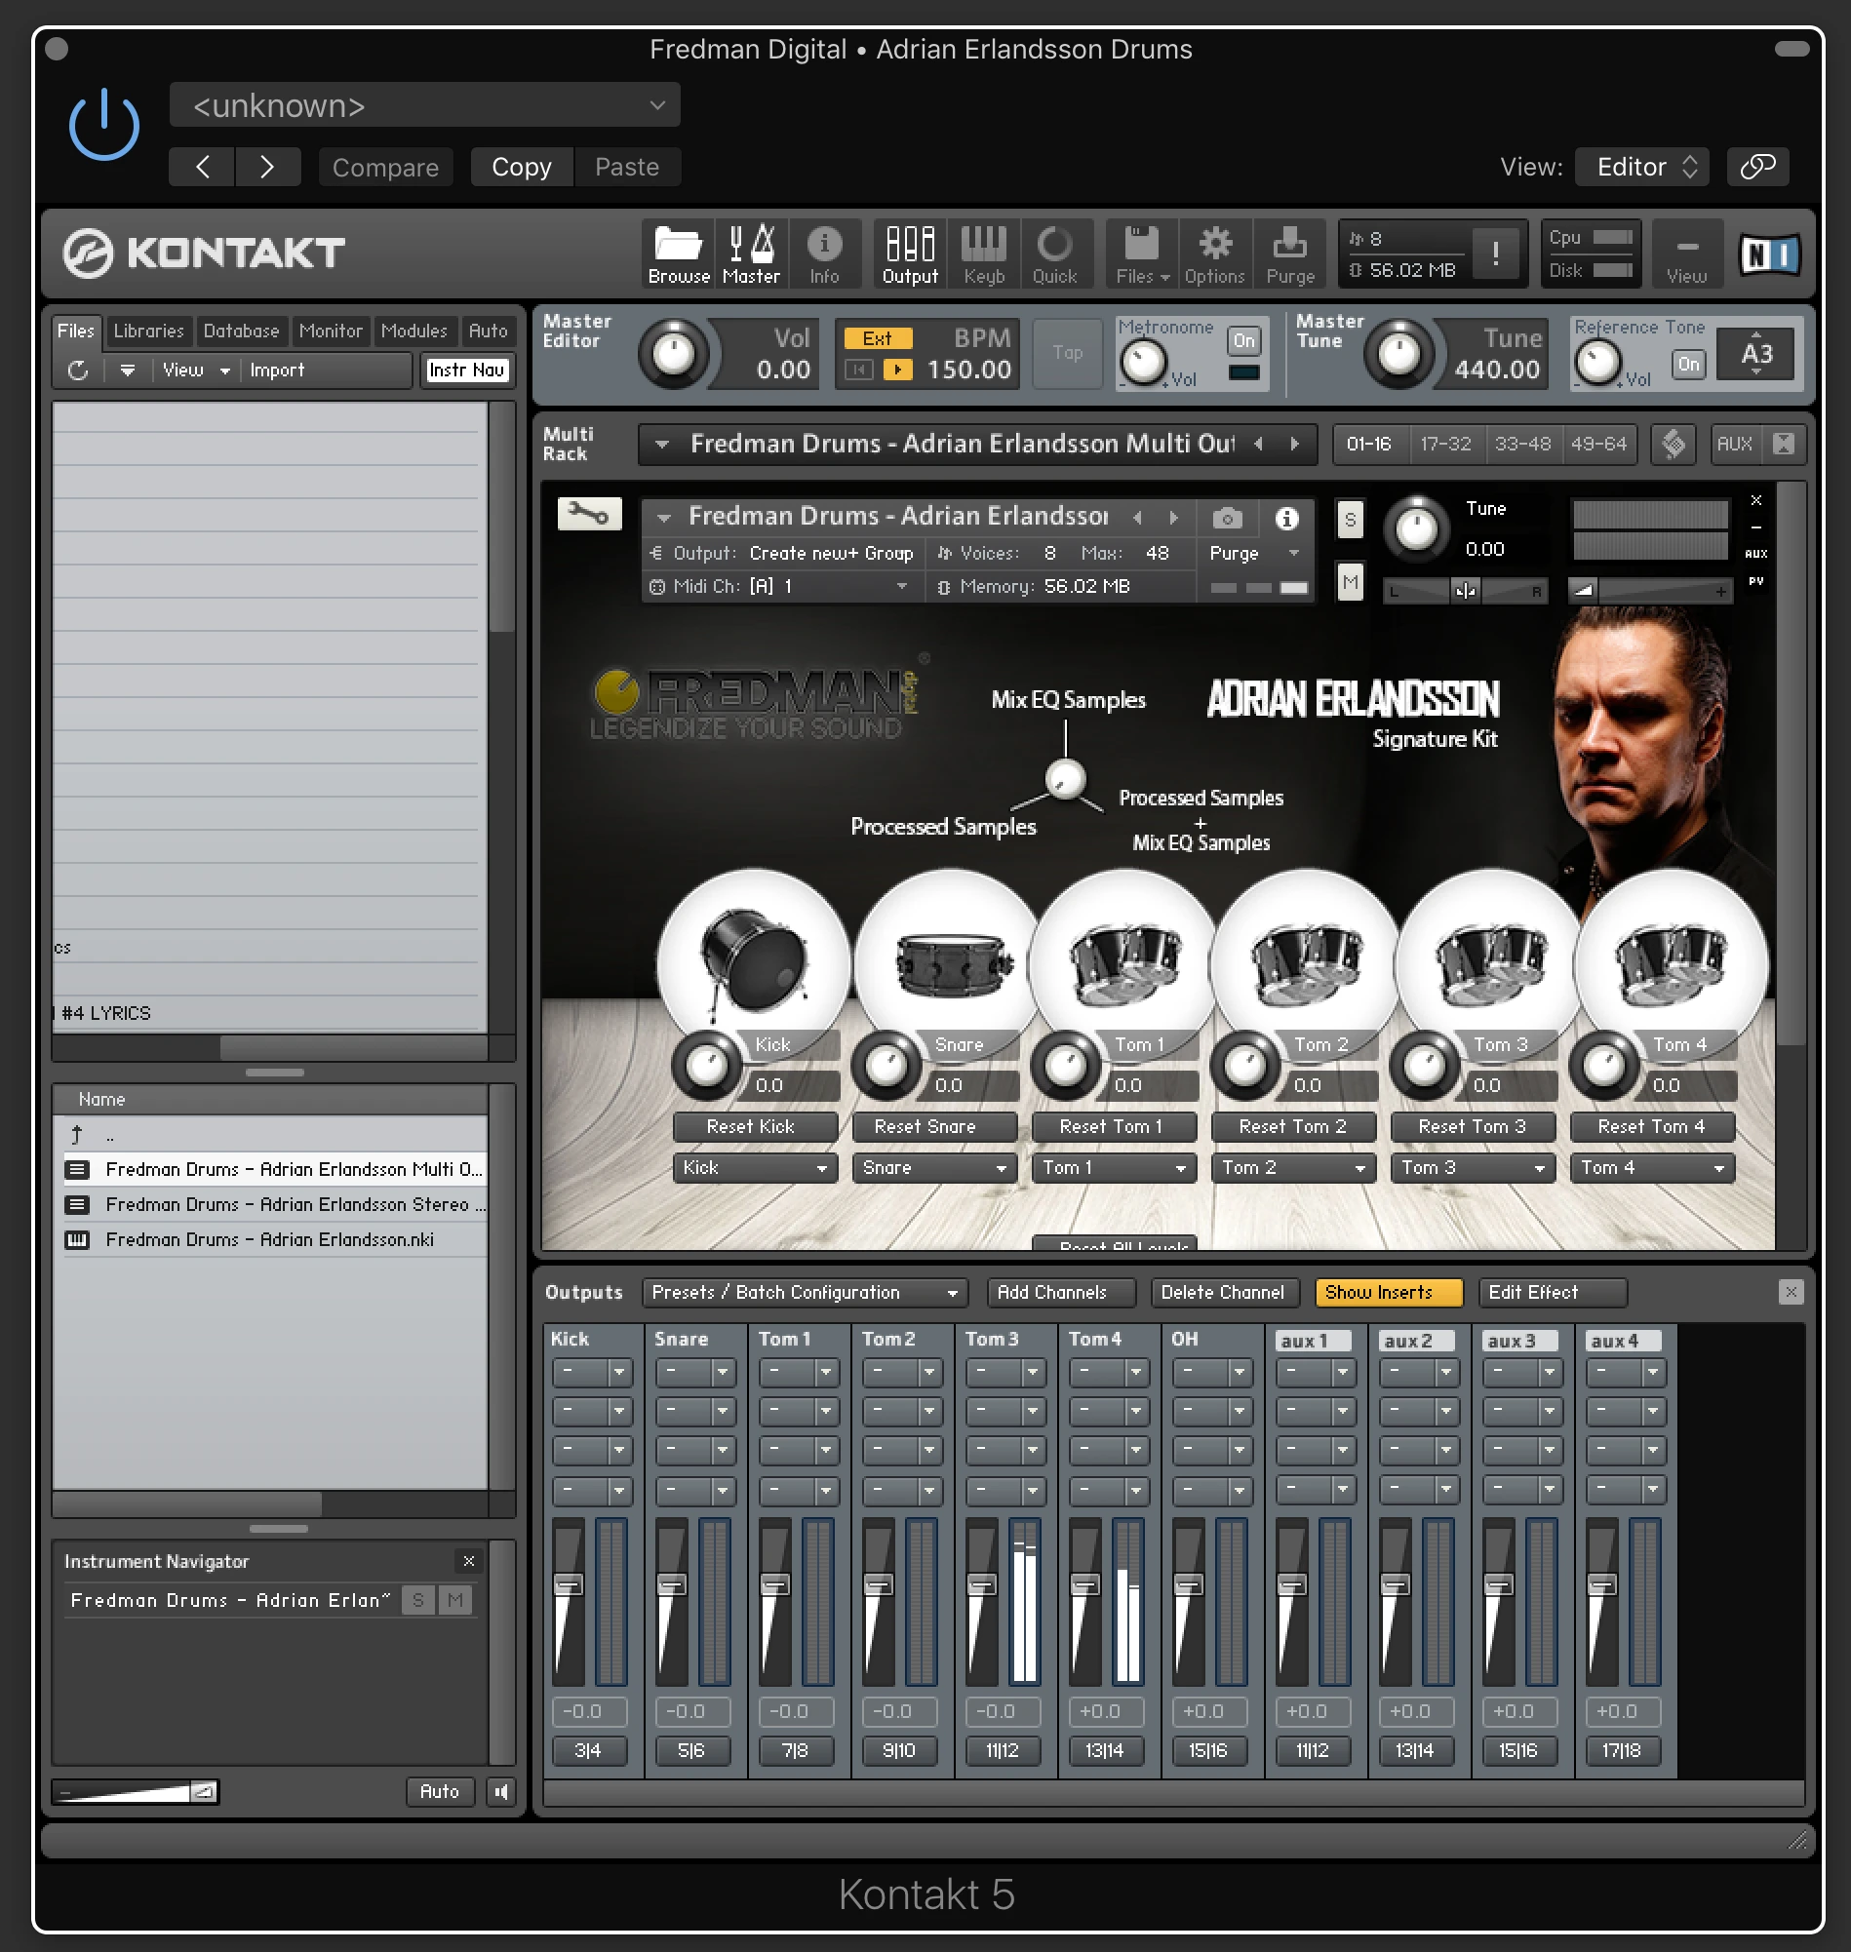This screenshot has height=1952, width=1851.
Task: Click the NI logo icon
Action: [x=1769, y=254]
